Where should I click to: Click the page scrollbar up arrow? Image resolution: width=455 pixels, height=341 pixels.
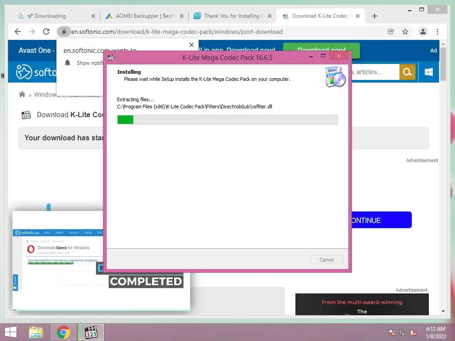click(x=443, y=44)
